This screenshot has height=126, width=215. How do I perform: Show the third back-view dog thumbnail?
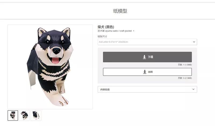point(36,115)
